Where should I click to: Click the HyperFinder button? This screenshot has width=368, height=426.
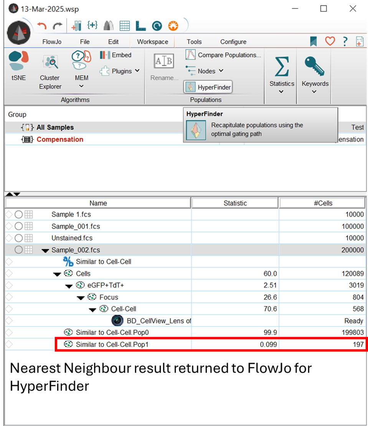[x=208, y=87]
